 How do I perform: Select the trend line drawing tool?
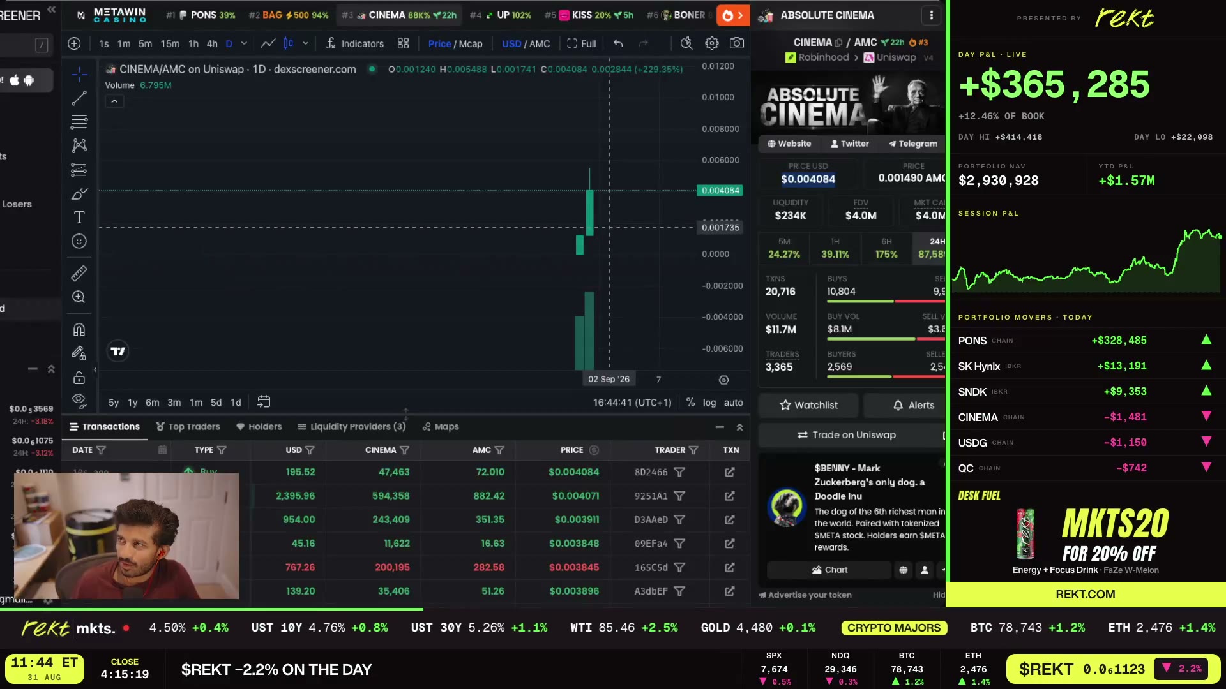point(79,98)
